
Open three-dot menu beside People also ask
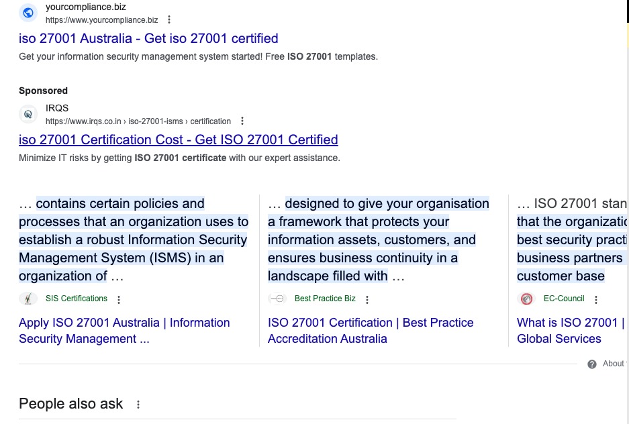[x=138, y=405]
